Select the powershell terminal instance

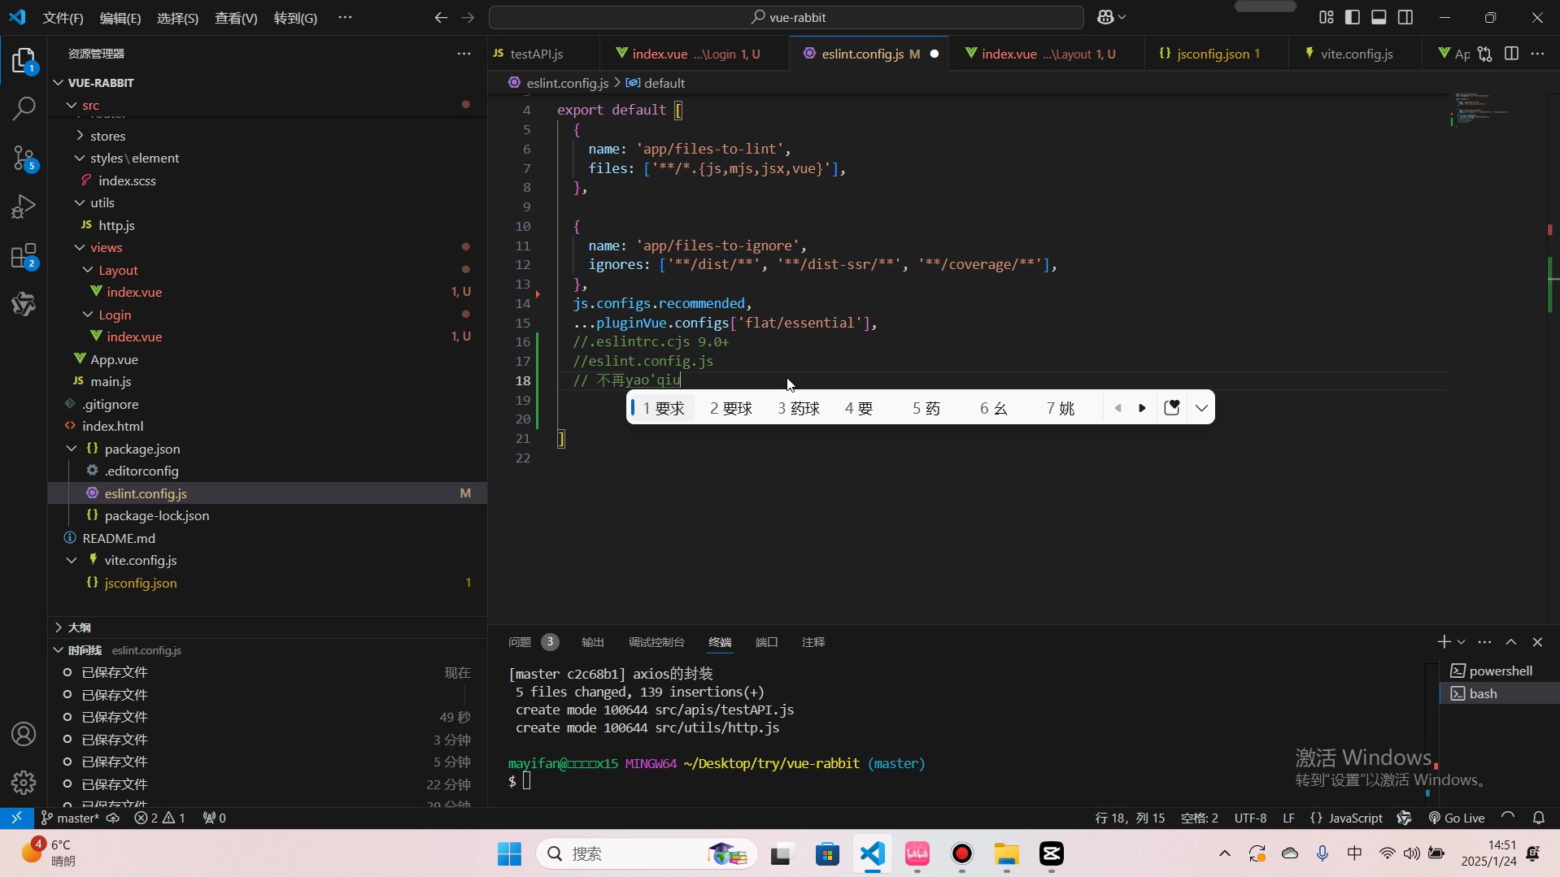pyautogui.click(x=1500, y=671)
